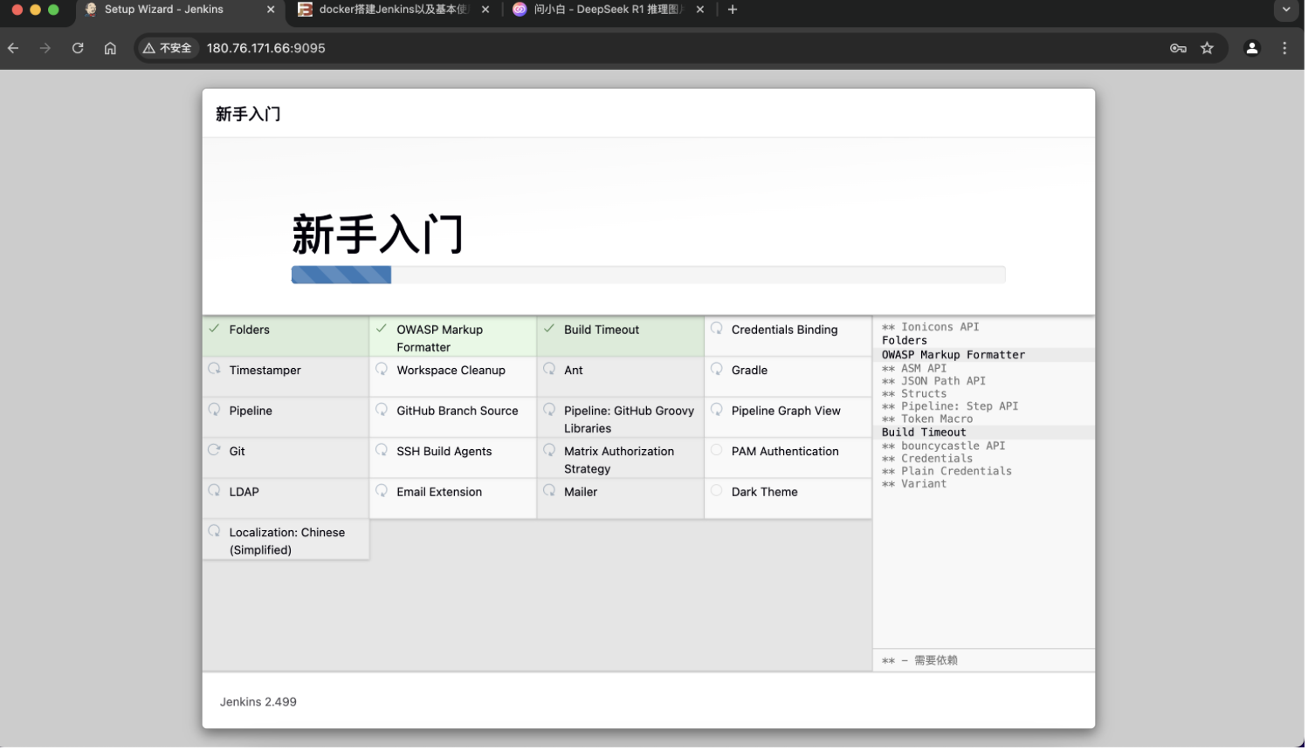
Task: Click the Folders plugin name
Action: 250,331
